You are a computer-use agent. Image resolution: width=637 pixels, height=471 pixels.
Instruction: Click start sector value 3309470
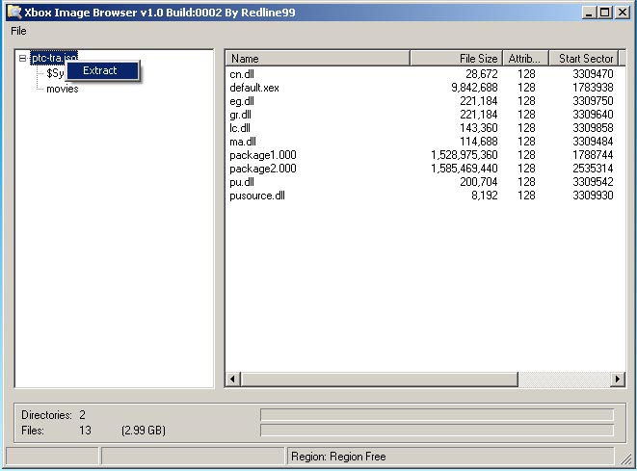[x=593, y=74]
